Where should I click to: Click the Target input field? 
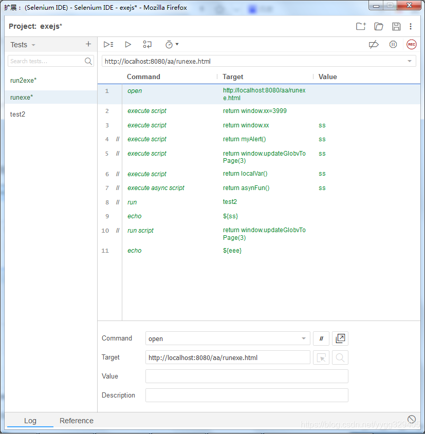[228, 357]
